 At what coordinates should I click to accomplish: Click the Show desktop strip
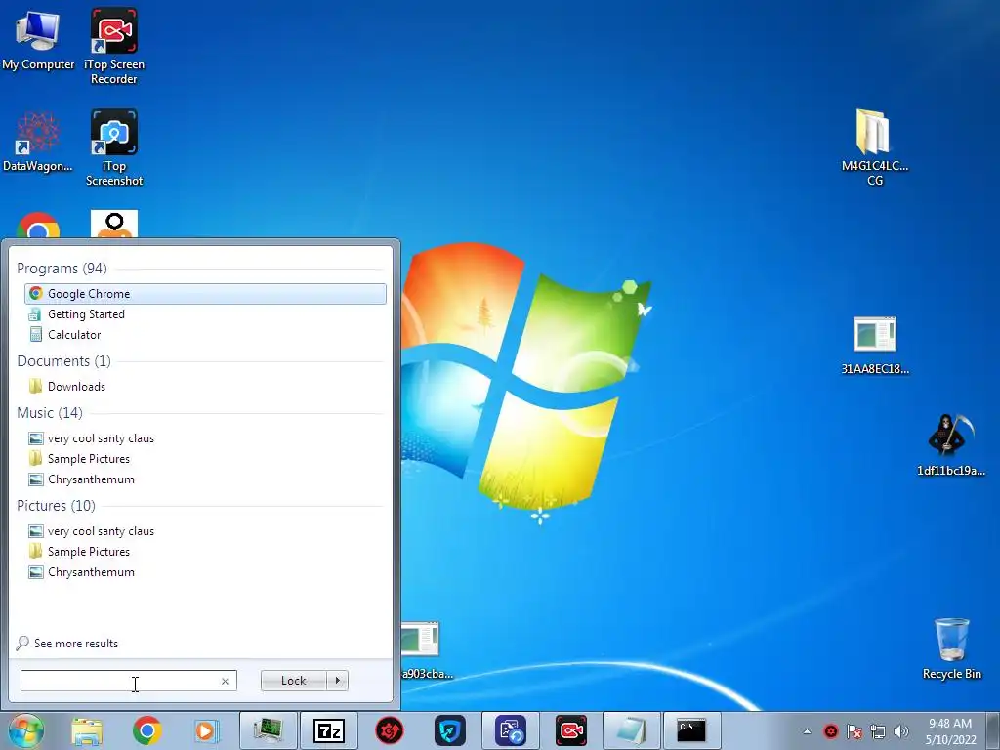[993, 730]
